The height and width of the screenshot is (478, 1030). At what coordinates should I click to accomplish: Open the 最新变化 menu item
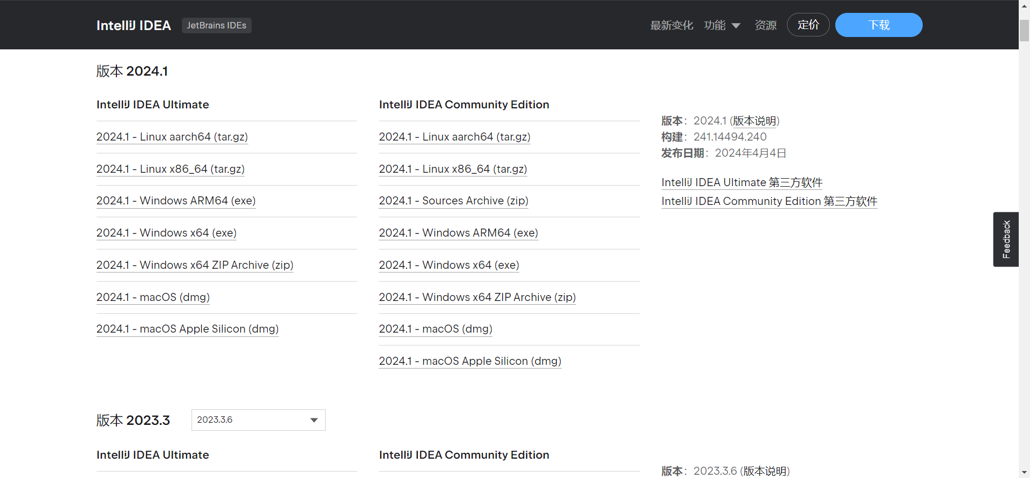[x=672, y=25]
